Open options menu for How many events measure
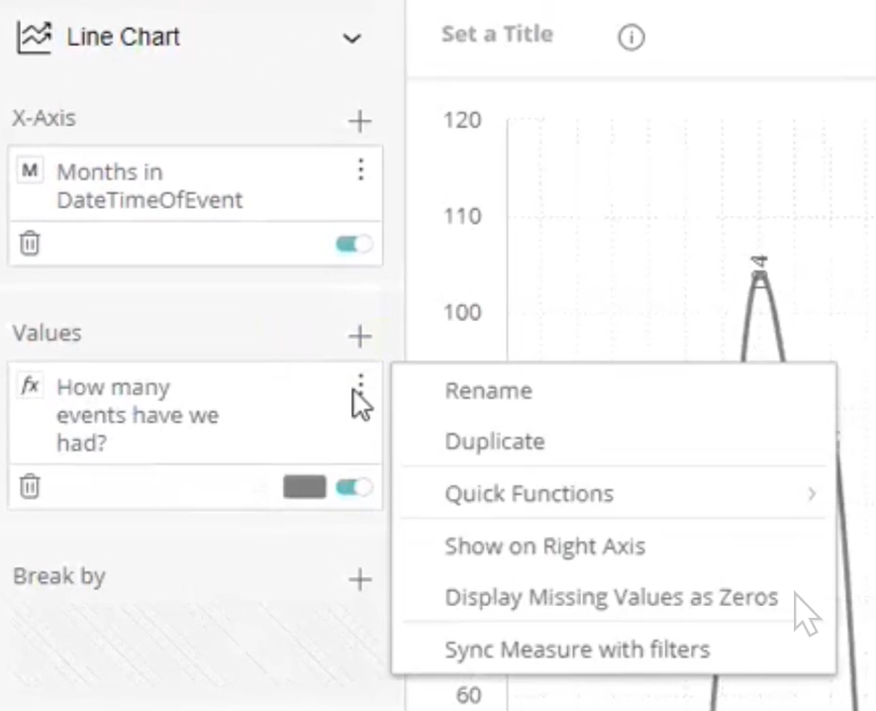Image resolution: width=876 pixels, height=711 pixels. 361,383
